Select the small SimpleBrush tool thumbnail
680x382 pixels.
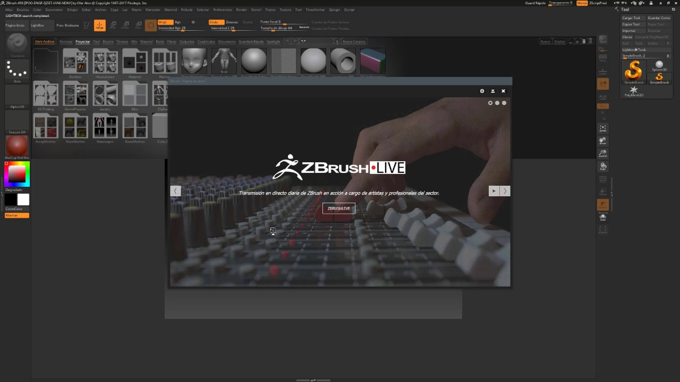pyautogui.click(x=659, y=78)
